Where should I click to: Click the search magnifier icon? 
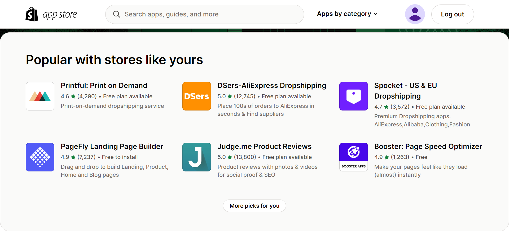tap(117, 14)
